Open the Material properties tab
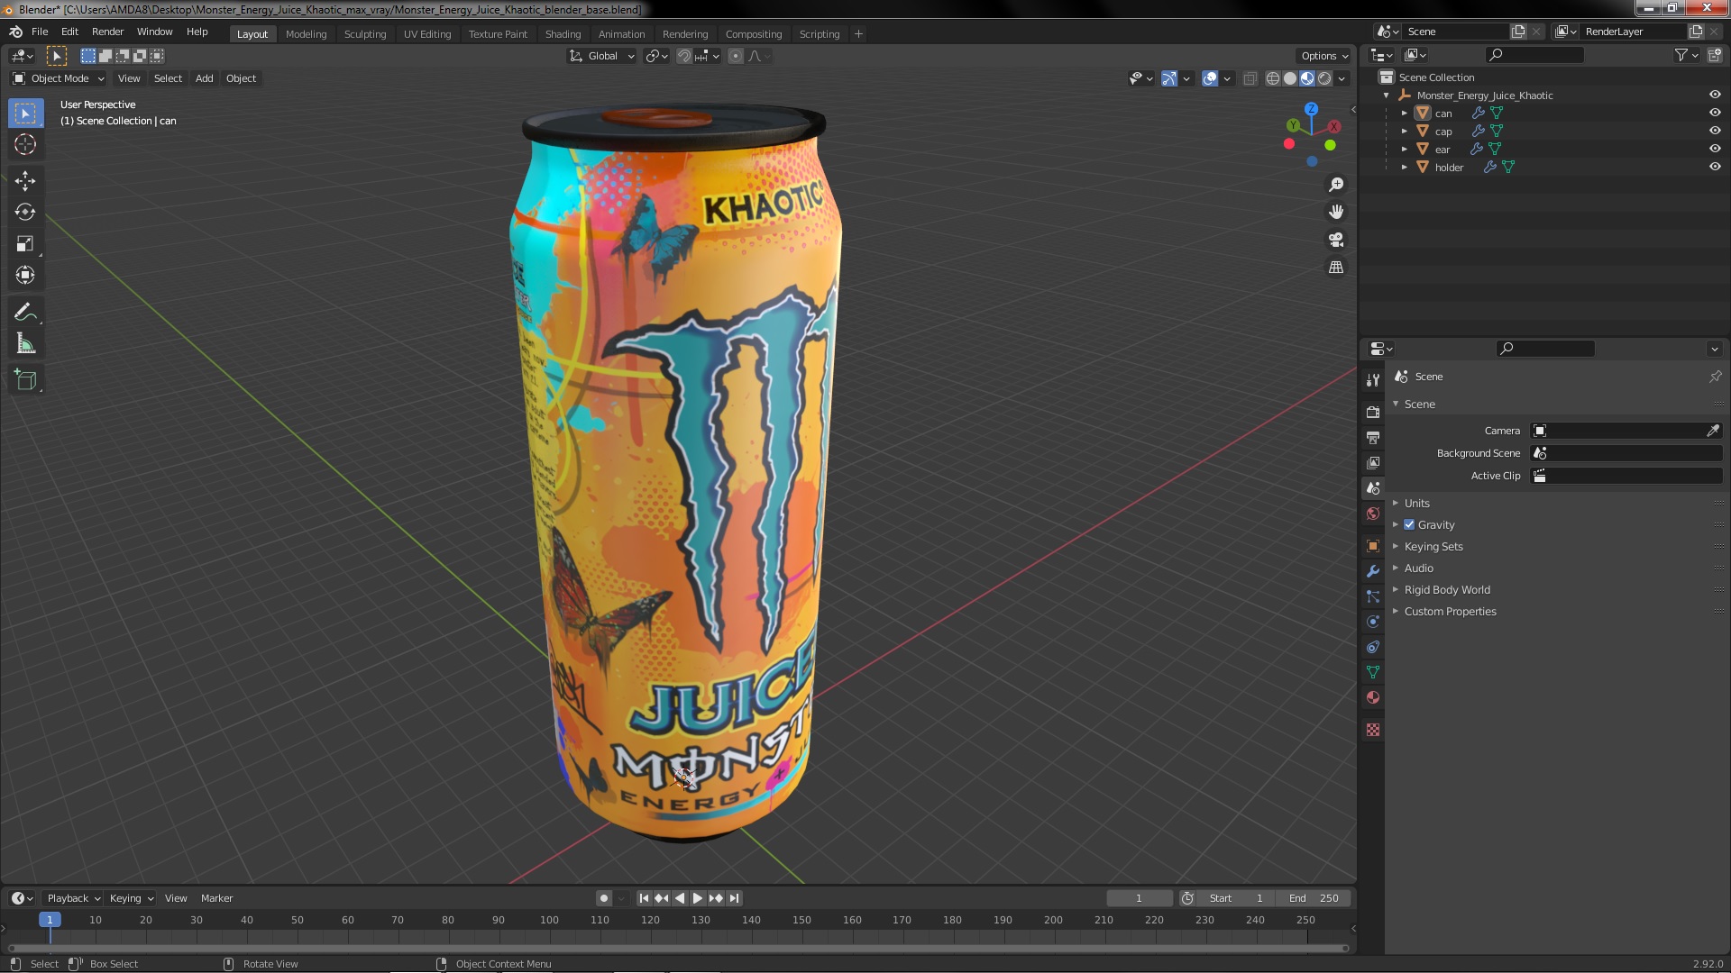 point(1373,697)
